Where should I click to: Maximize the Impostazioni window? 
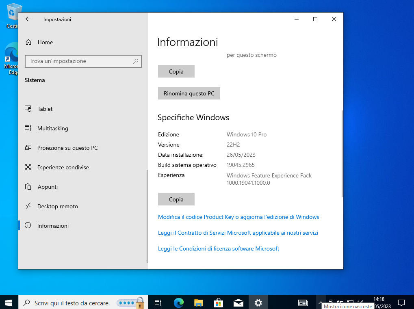(x=315, y=19)
